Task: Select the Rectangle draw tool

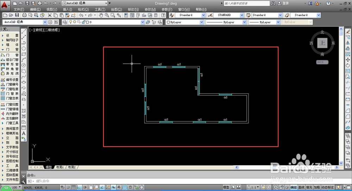Action: tap(24, 54)
